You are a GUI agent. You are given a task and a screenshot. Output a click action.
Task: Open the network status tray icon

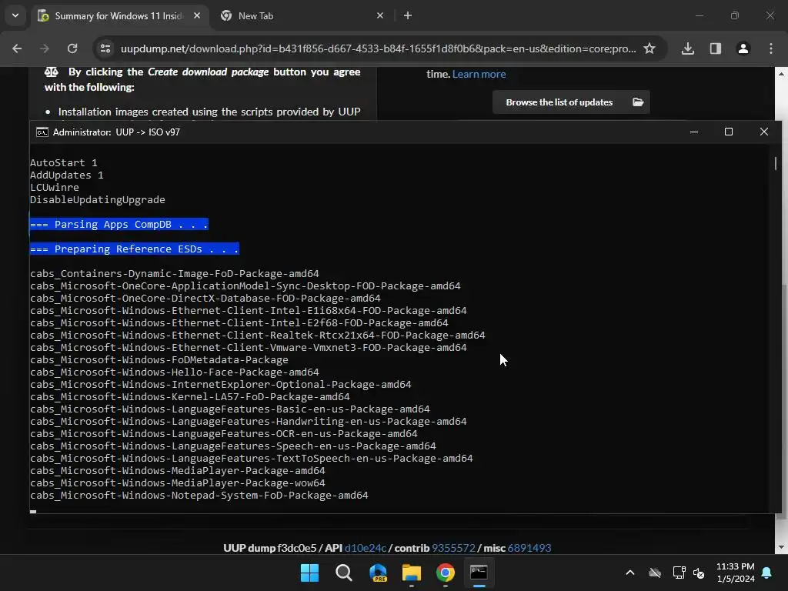click(x=679, y=573)
